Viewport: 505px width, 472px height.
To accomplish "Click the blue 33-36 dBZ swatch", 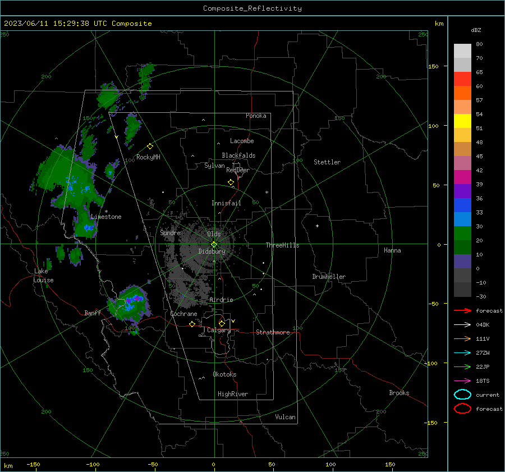I will click(x=462, y=205).
